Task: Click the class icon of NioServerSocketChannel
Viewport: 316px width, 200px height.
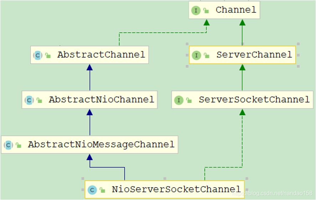Action: (92, 190)
